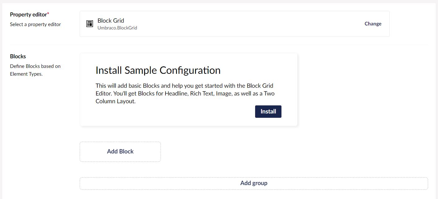
Task: Click the Install Sample Configuration heading
Action: (x=158, y=70)
